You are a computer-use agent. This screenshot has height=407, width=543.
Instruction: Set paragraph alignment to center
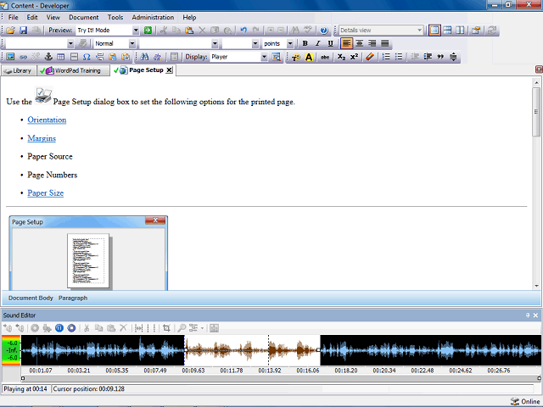coord(360,43)
